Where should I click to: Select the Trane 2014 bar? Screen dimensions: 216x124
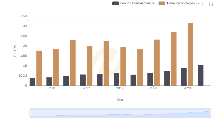coord(39,68)
